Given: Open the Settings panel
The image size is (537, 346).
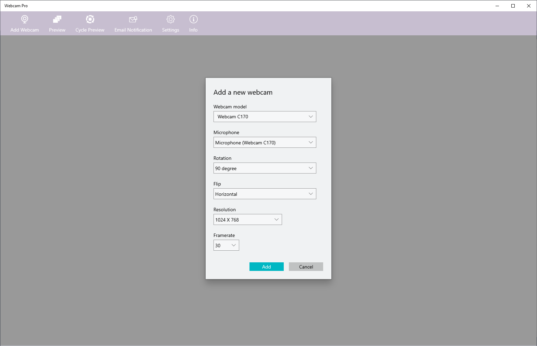Looking at the screenshot, I should pos(170,23).
